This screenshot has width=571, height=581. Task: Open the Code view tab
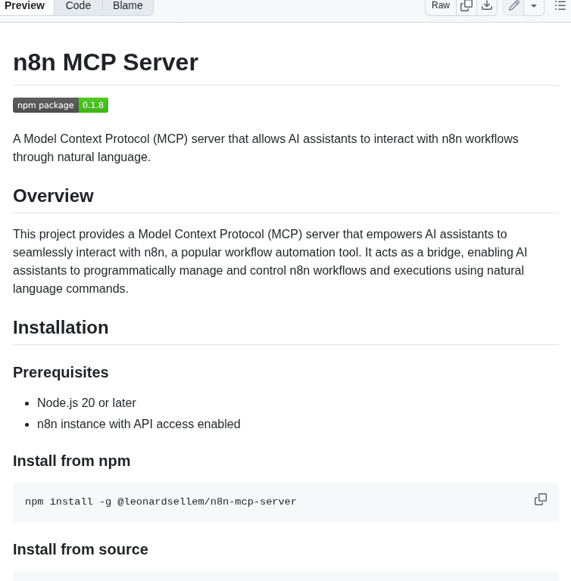(78, 5)
